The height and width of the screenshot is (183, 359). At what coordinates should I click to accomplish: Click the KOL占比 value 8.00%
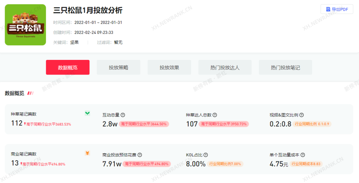(x=196, y=164)
